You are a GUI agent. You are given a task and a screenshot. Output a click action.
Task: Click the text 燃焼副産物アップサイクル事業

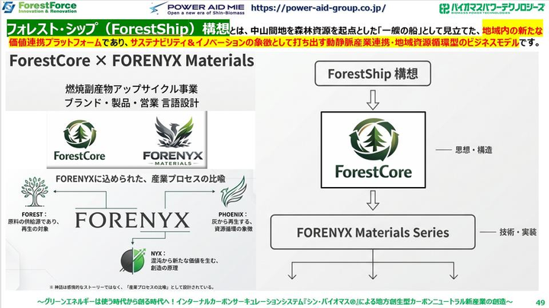[131, 89]
